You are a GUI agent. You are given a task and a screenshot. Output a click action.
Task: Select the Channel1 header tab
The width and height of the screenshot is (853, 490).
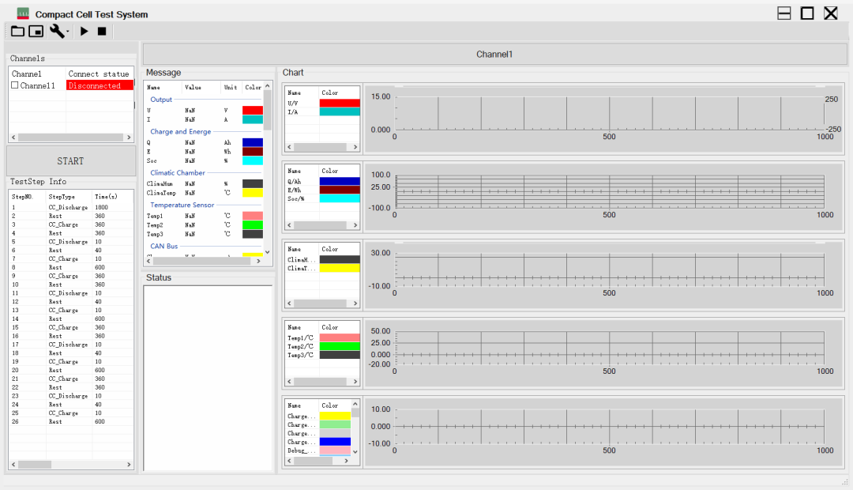(494, 55)
